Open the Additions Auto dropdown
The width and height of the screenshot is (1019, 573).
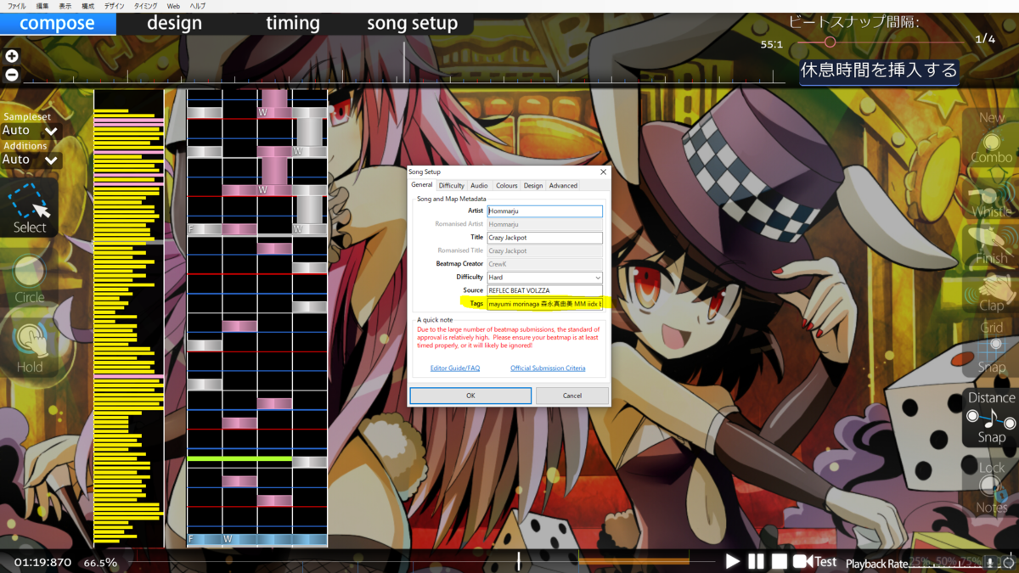click(30, 160)
